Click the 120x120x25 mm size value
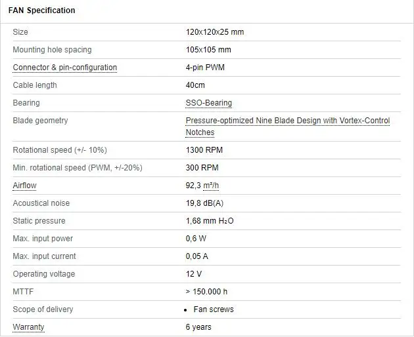Screen dimensions: 414x337 click(x=215, y=32)
